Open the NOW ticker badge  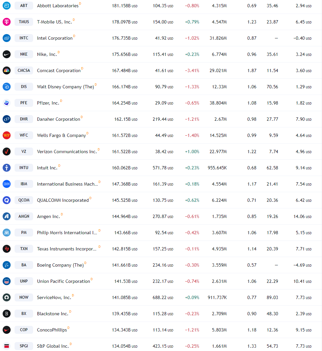pos(24,297)
